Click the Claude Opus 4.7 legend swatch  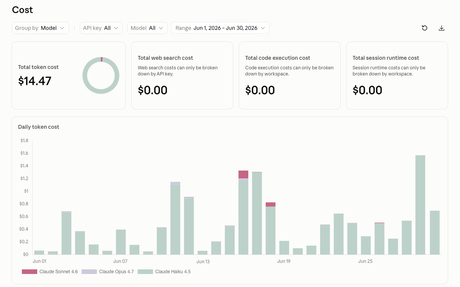tap(89, 272)
